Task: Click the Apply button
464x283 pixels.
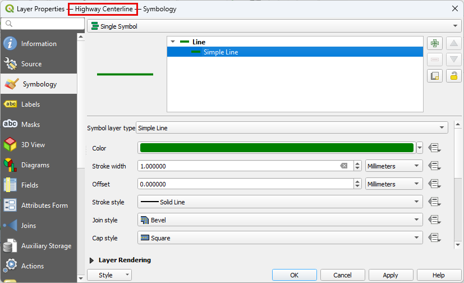Action: (390, 275)
